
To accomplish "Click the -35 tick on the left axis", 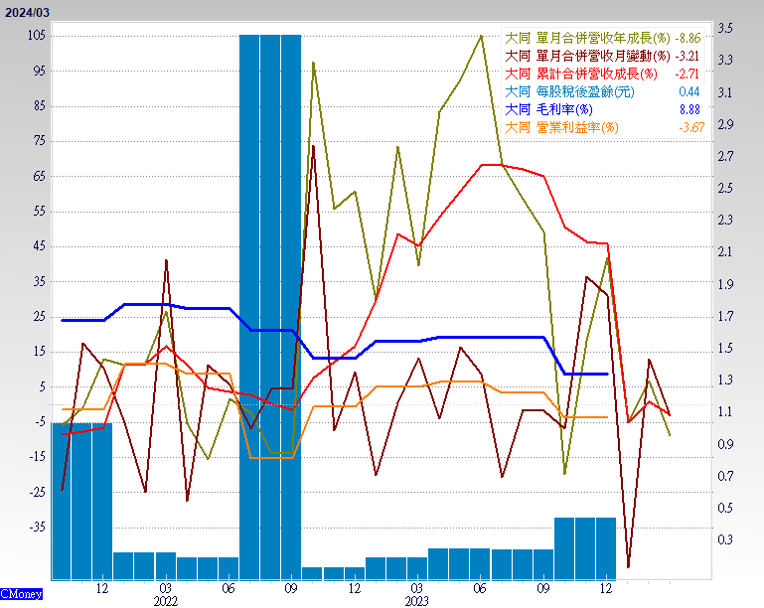I will [x=37, y=527].
